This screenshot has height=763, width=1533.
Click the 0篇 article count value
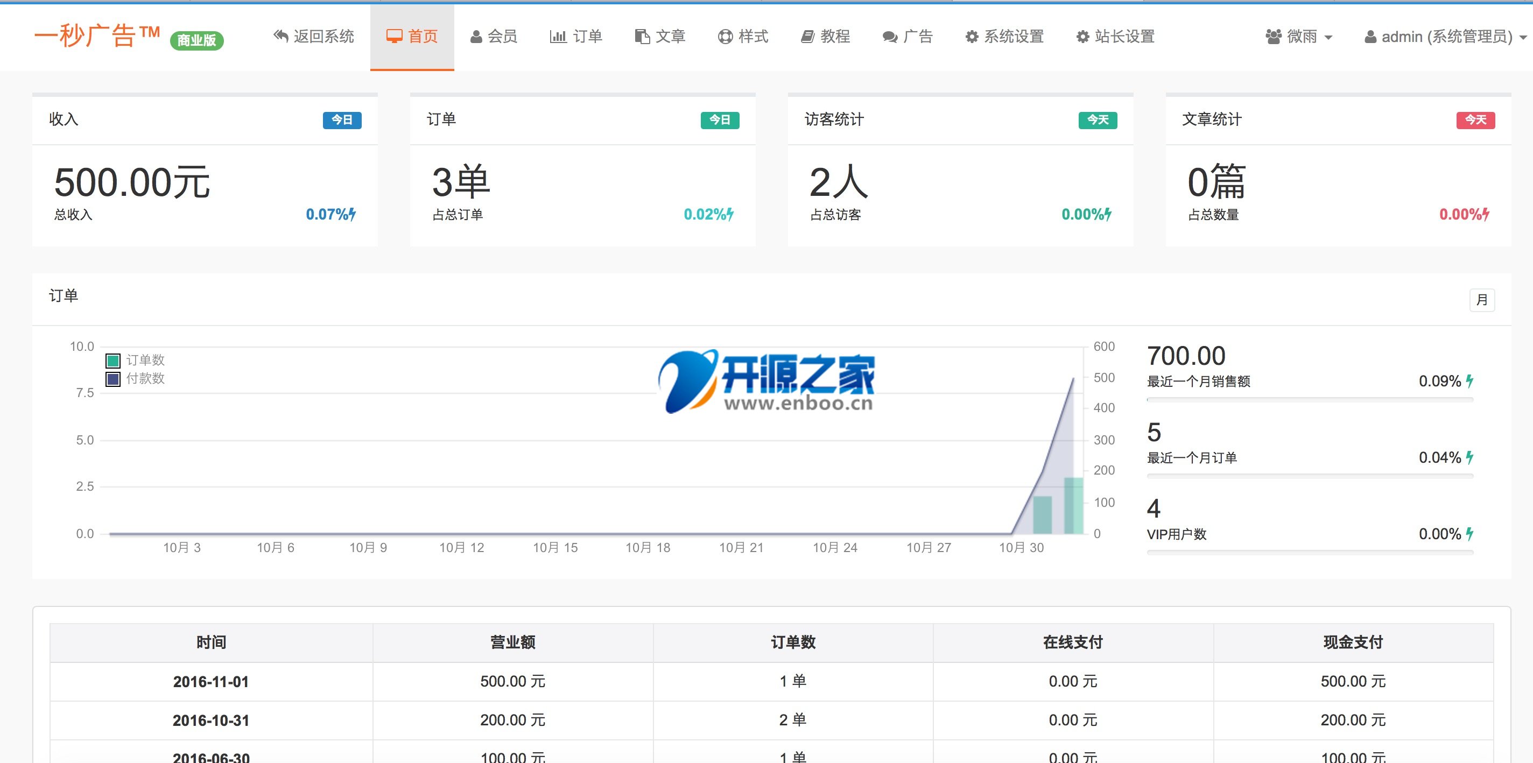pyautogui.click(x=1216, y=182)
